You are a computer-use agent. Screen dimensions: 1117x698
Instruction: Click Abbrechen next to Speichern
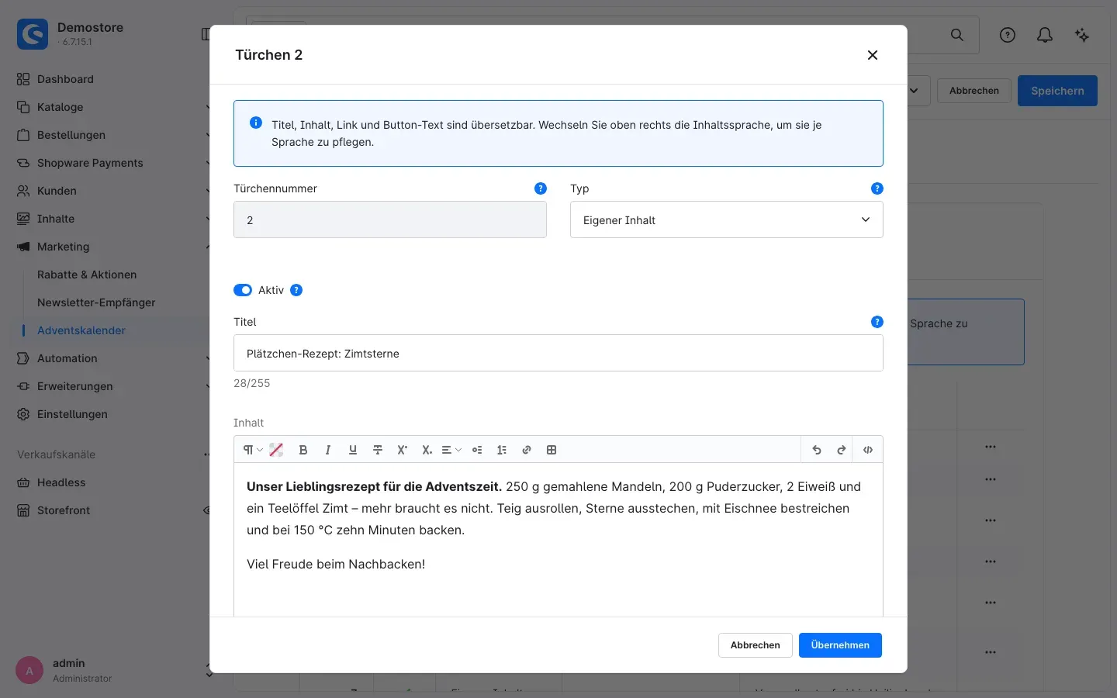(974, 91)
